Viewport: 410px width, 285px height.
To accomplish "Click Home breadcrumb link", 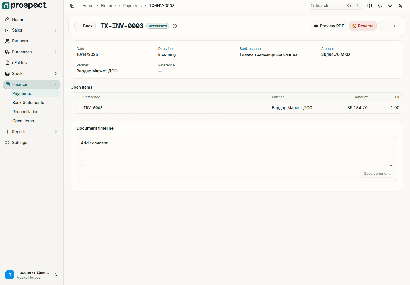I will pyautogui.click(x=88, y=6).
